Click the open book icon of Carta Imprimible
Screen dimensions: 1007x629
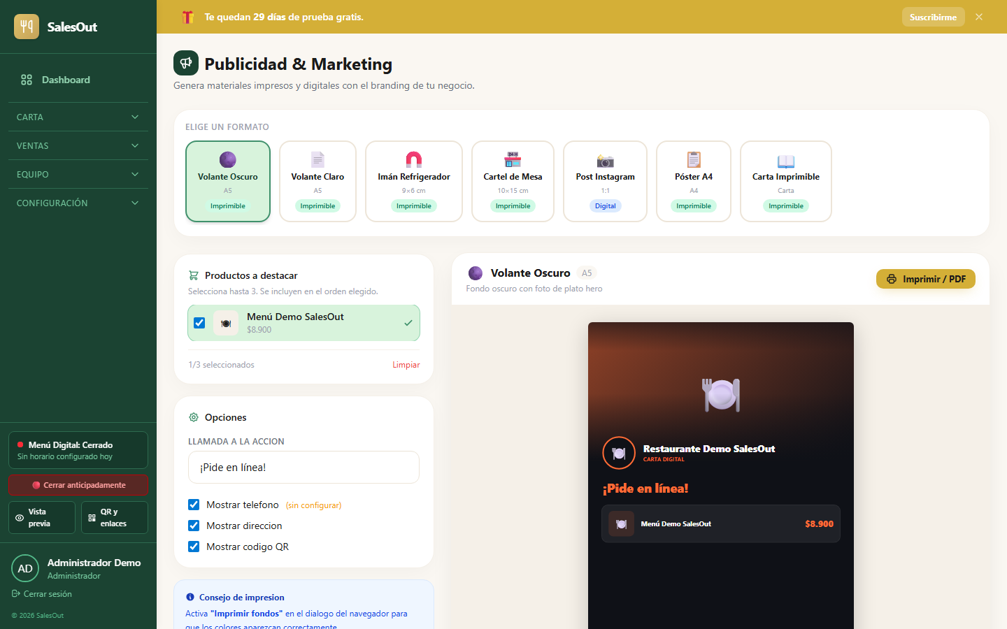[786, 161]
